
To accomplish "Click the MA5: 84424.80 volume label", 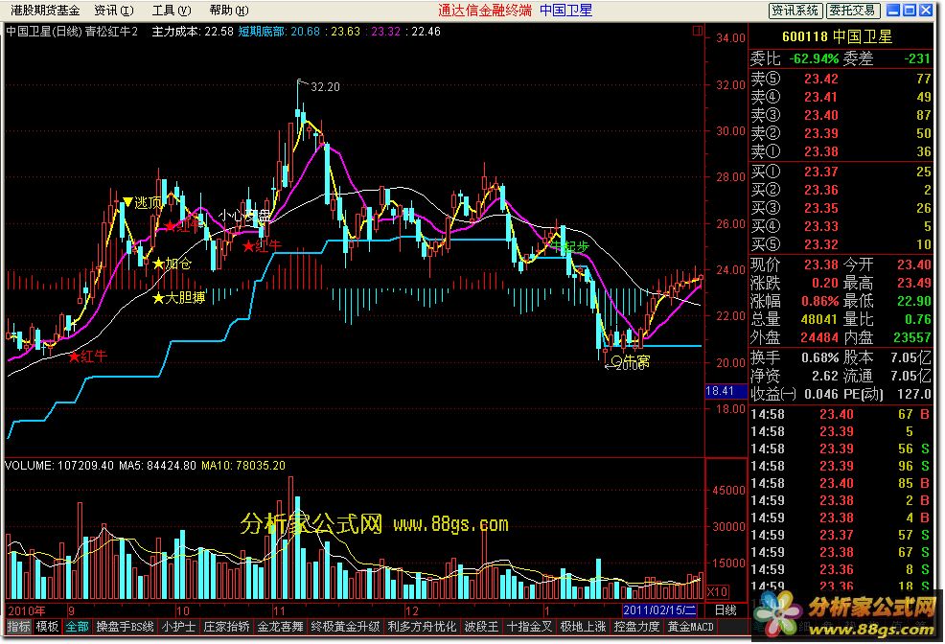I will click(157, 466).
